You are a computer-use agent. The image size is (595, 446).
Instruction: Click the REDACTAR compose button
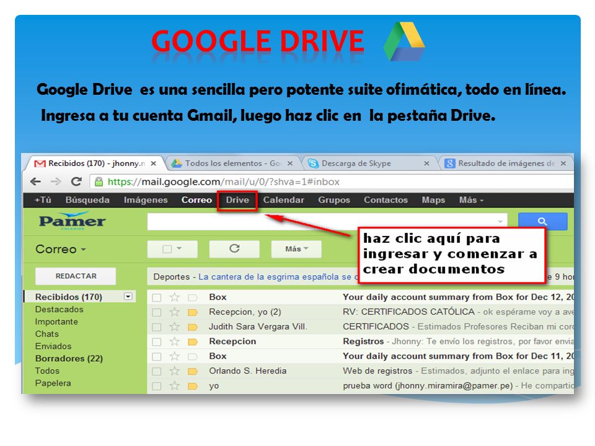click(x=76, y=276)
